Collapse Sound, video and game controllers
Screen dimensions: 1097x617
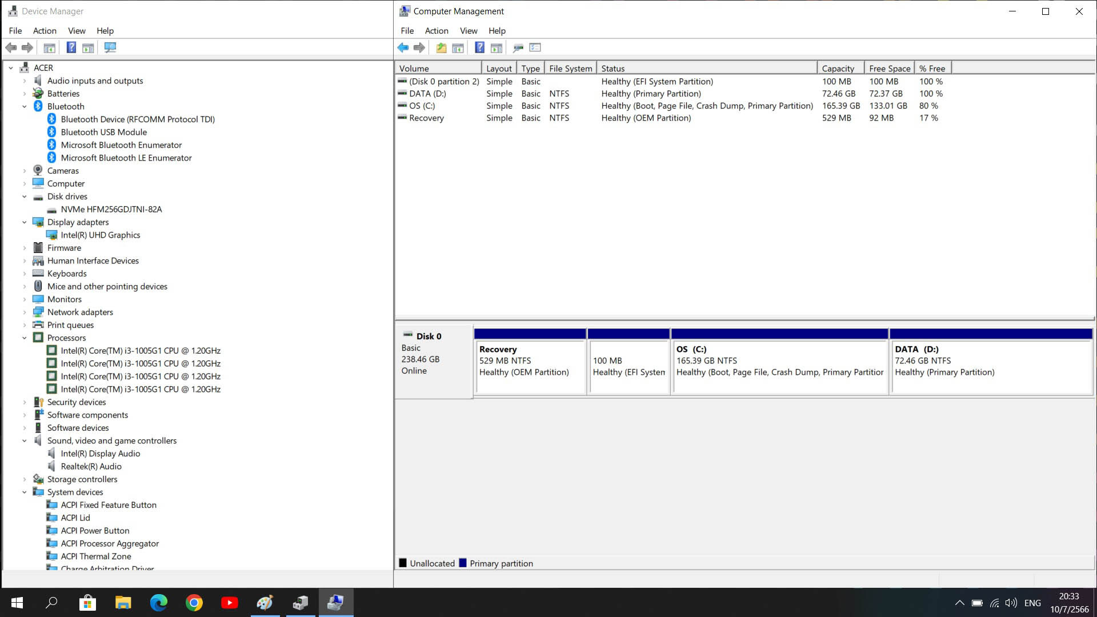coord(25,441)
